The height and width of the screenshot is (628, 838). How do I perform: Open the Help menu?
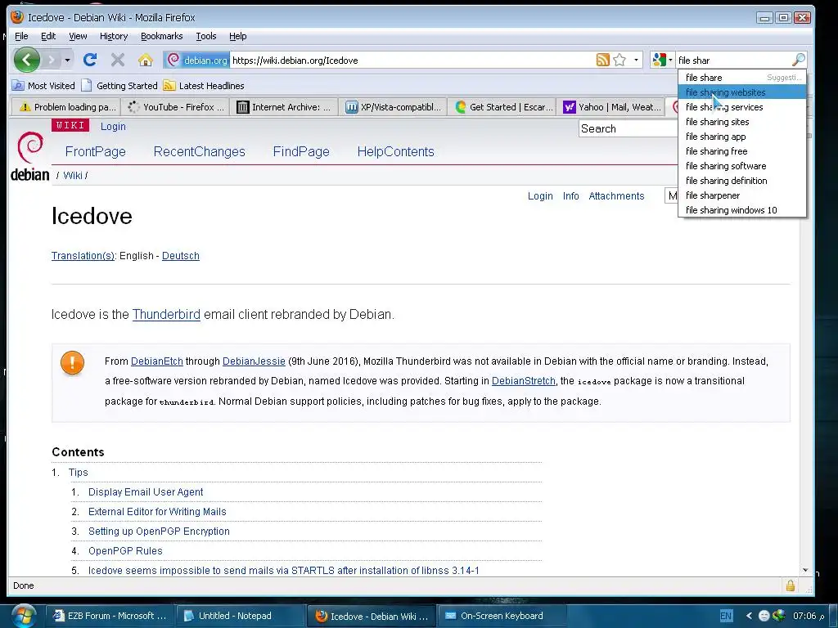tap(238, 36)
